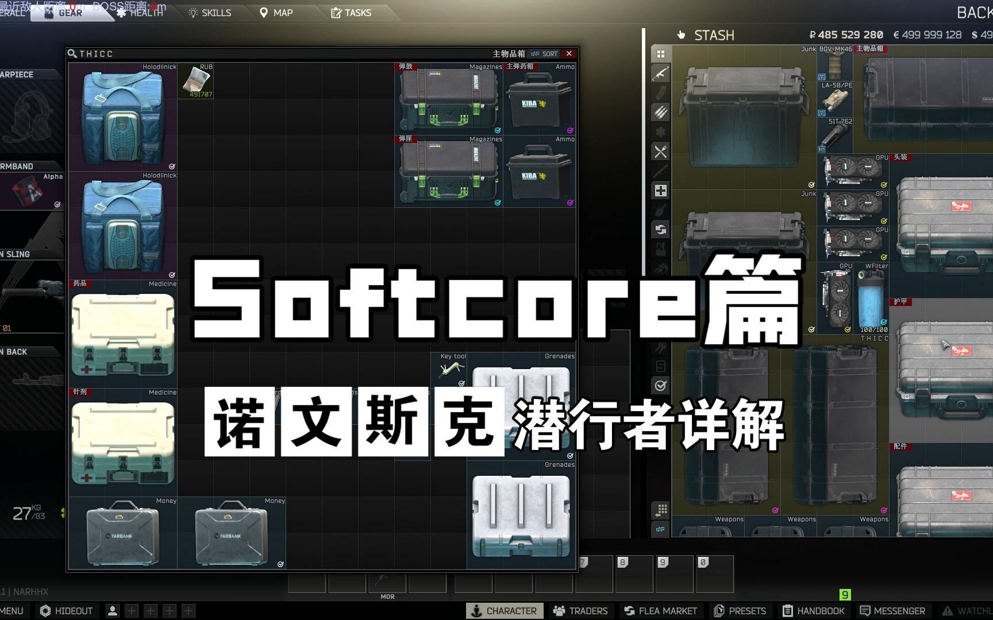
Task: Select the 主物品箱 items case in stash
Action: point(924,99)
